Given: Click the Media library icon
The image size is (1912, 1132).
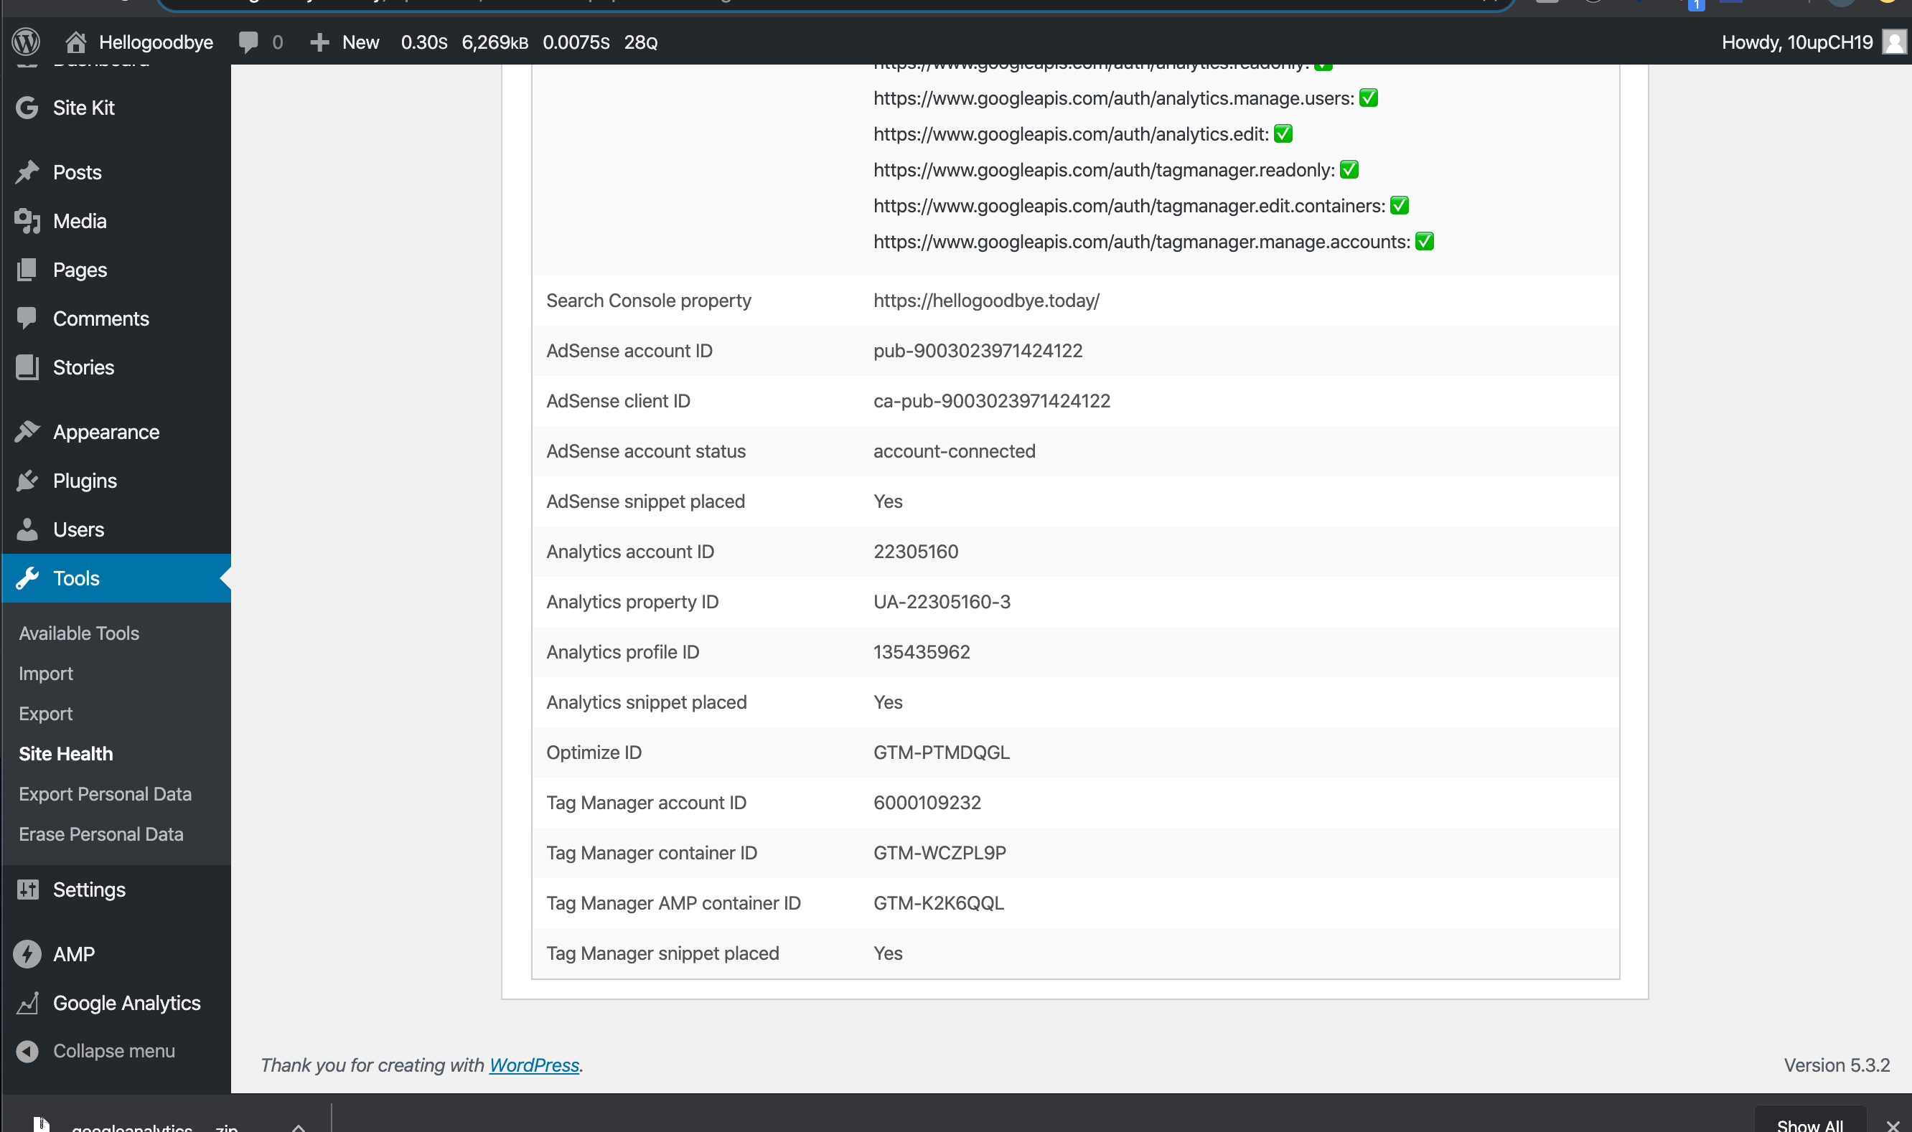Looking at the screenshot, I should [27, 221].
